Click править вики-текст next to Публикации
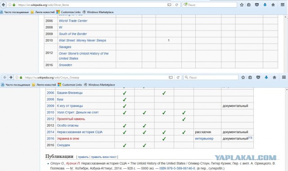Image resolution: width=288 pixels, height=171 pixels. (x=104, y=157)
